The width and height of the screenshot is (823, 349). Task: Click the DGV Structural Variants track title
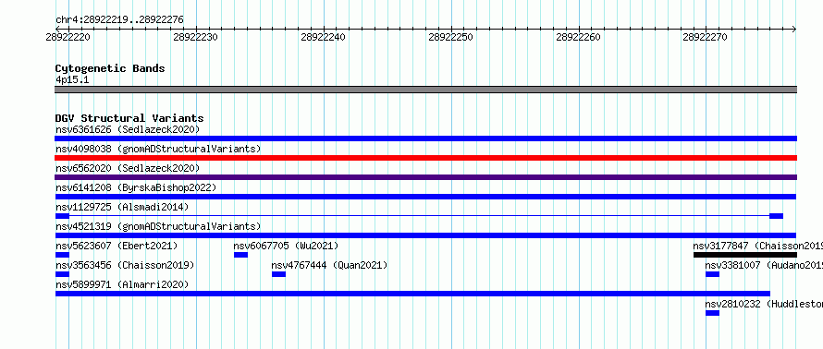129,118
